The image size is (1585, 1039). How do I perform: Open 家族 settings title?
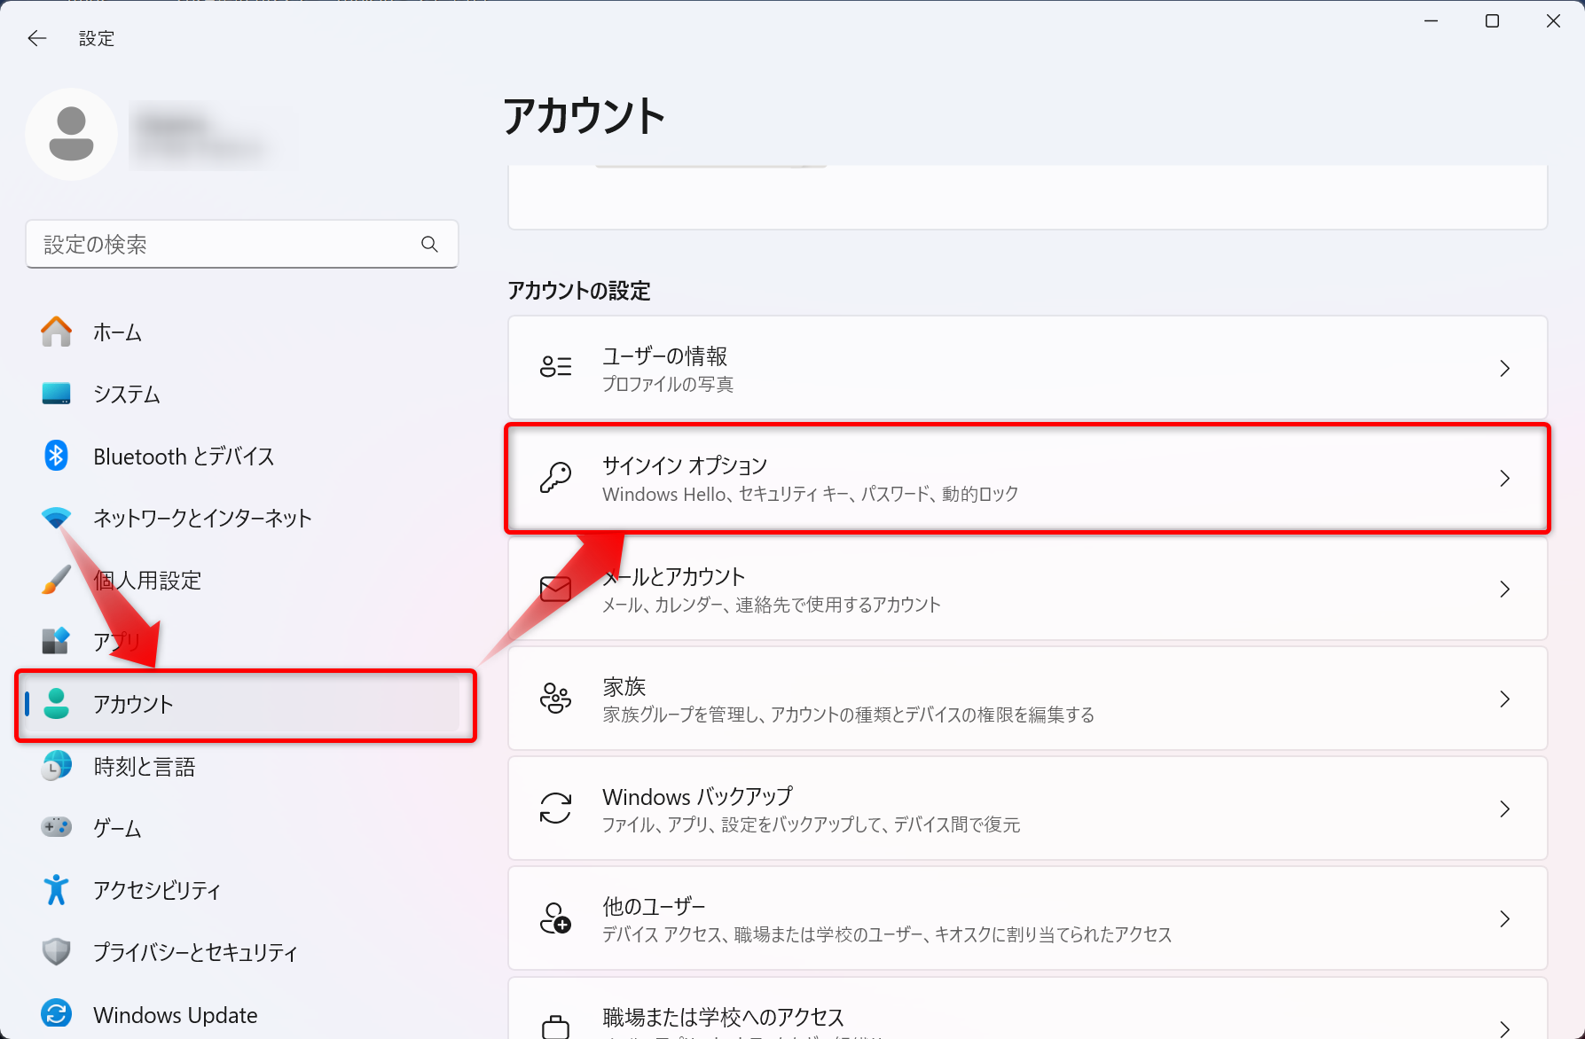click(x=624, y=687)
